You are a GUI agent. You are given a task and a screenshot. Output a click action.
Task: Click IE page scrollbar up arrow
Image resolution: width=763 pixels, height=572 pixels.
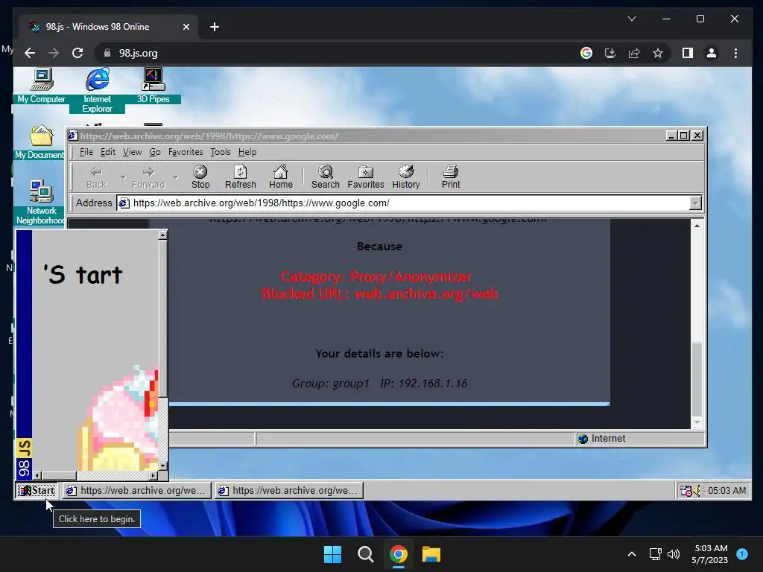coord(697,225)
